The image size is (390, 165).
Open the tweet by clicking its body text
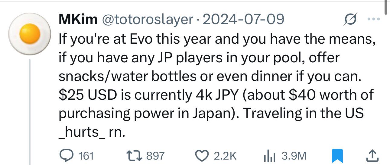pyautogui.click(x=217, y=85)
